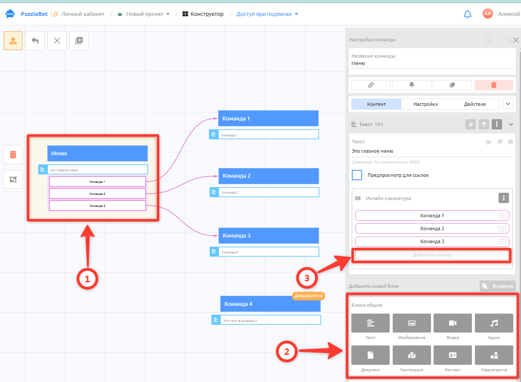The height and width of the screenshot is (382, 521).
Task: Add a Video block
Action: (x=453, y=323)
